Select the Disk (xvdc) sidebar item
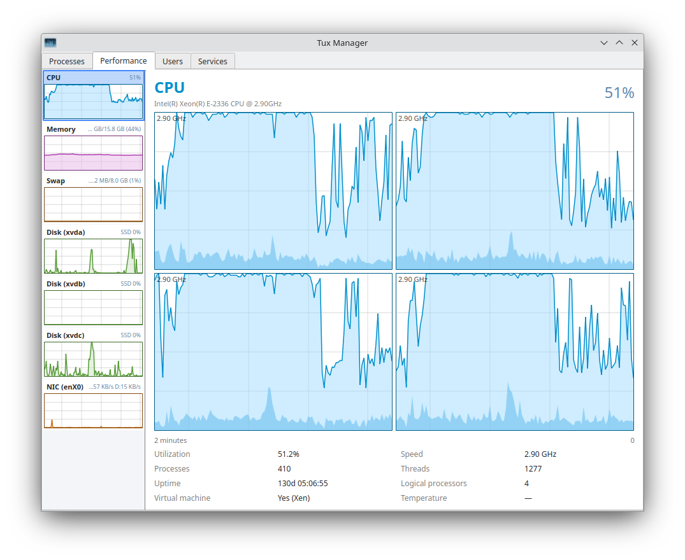The height and width of the screenshot is (560, 685). click(x=94, y=353)
